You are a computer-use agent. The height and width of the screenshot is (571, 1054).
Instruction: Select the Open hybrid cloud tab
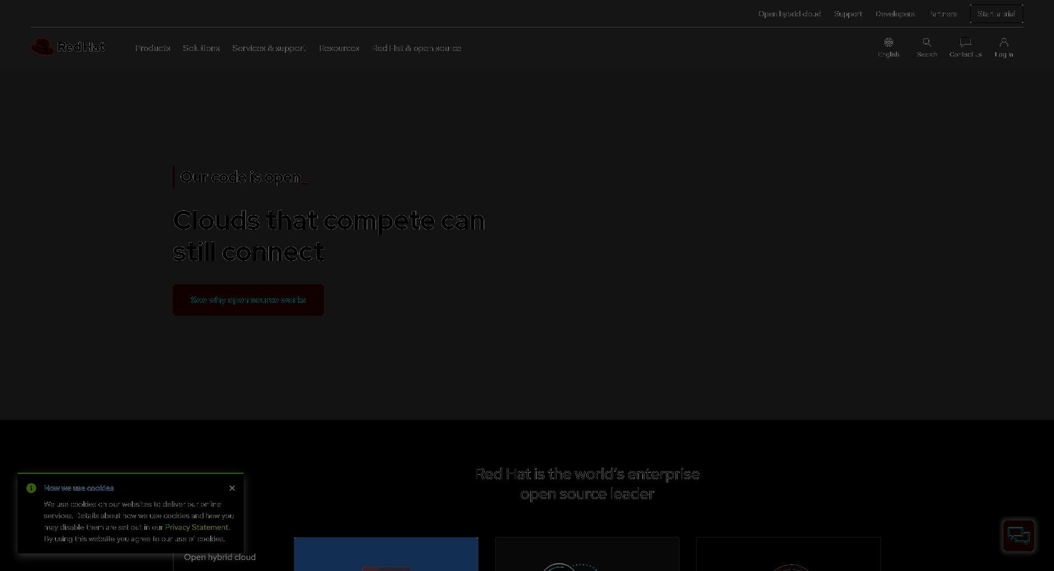(x=220, y=557)
